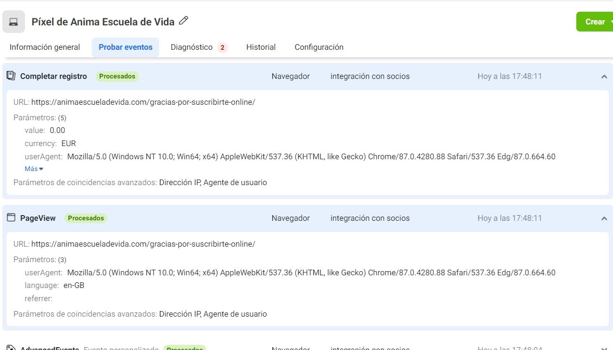The height and width of the screenshot is (350, 613).
Task: Click the PageView event title
Action: (38, 218)
